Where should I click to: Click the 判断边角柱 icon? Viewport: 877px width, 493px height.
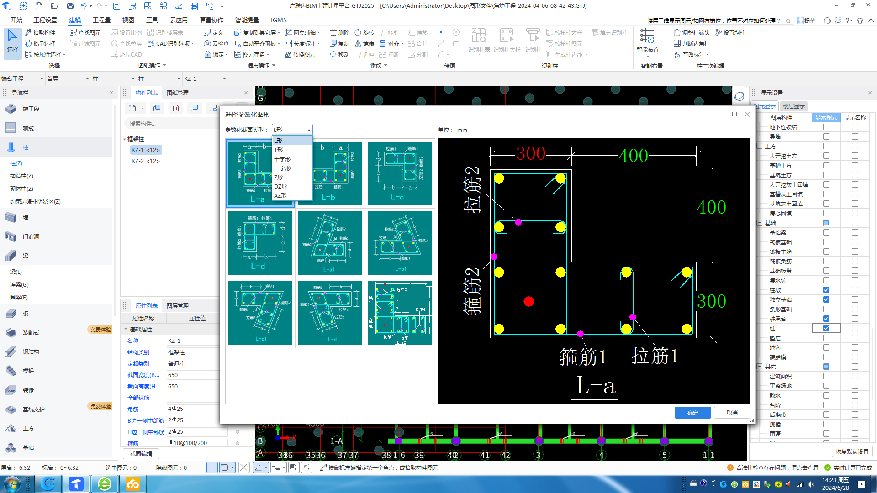pos(677,43)
